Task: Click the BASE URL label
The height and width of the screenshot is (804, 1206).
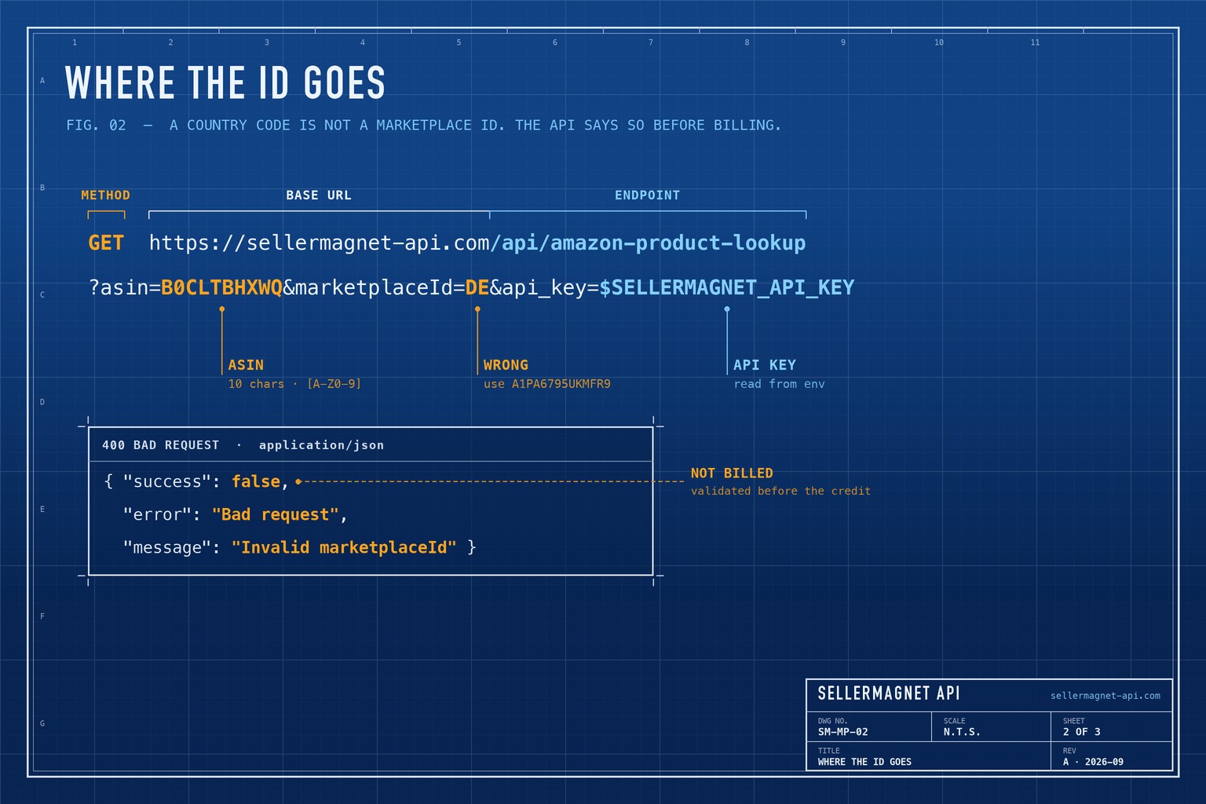Action: [x=319, y=195]
